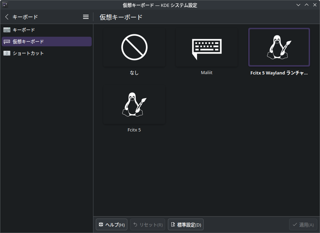Click the Fcitx 5 Wayland ランチャー thumbnail card

[279, 47]
